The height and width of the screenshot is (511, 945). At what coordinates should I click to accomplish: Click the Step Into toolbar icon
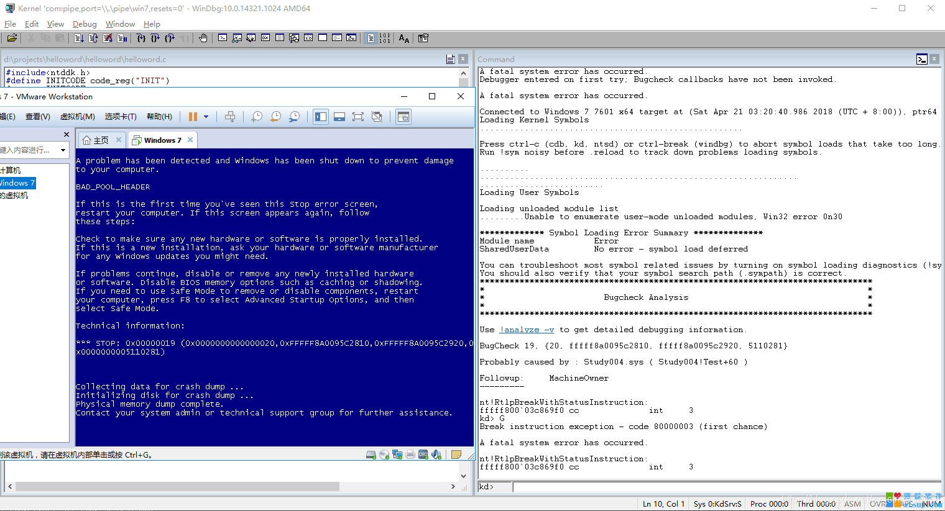pyautogui.click(x=141, y=38)
